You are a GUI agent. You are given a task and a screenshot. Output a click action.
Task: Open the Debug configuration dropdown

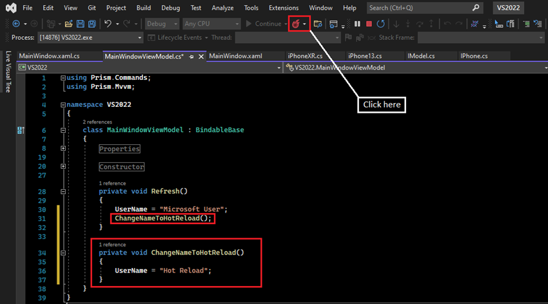click(x=162, y=24)
